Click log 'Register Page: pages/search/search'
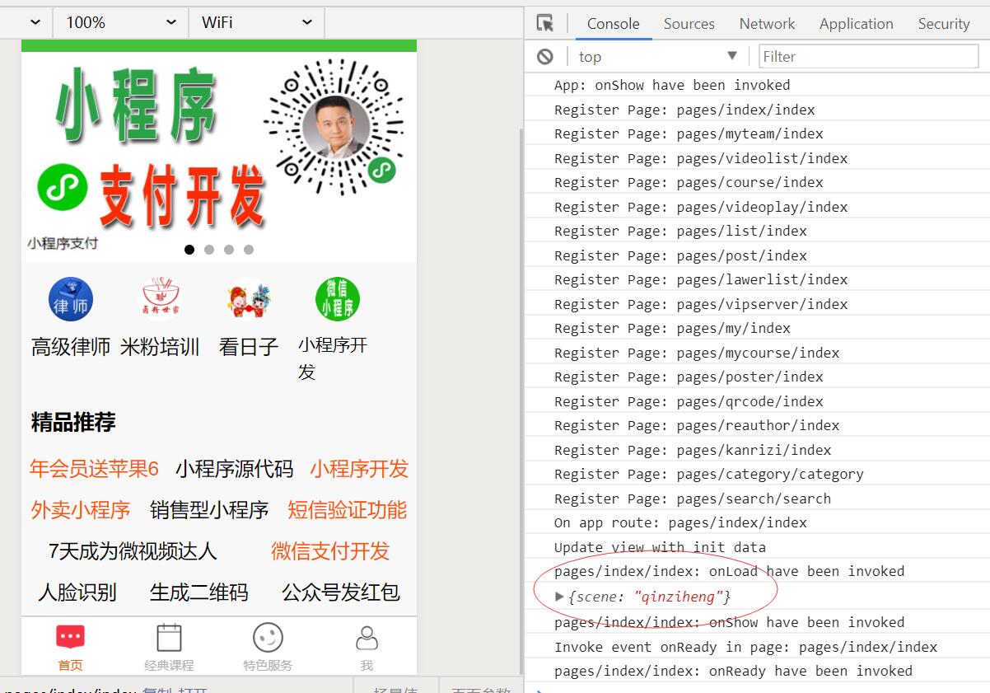This screenshot has width=990, height=693. pyautogui.click(x=693, y=499)
